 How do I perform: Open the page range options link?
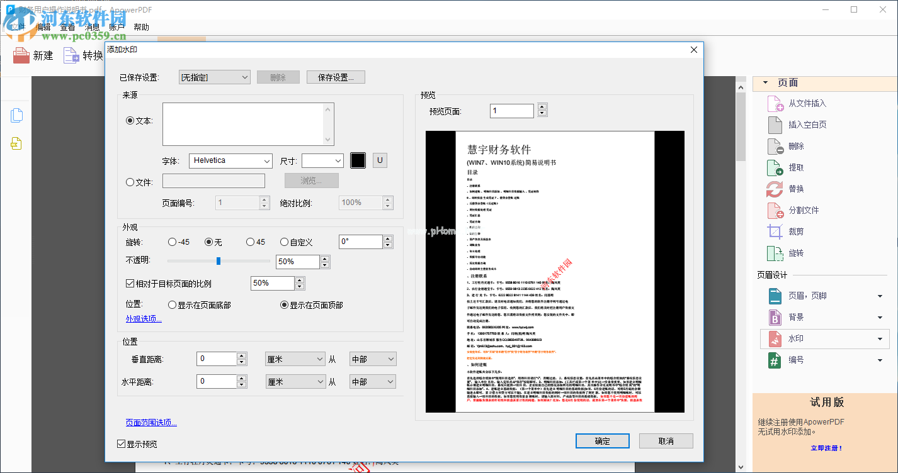[151, 423]
